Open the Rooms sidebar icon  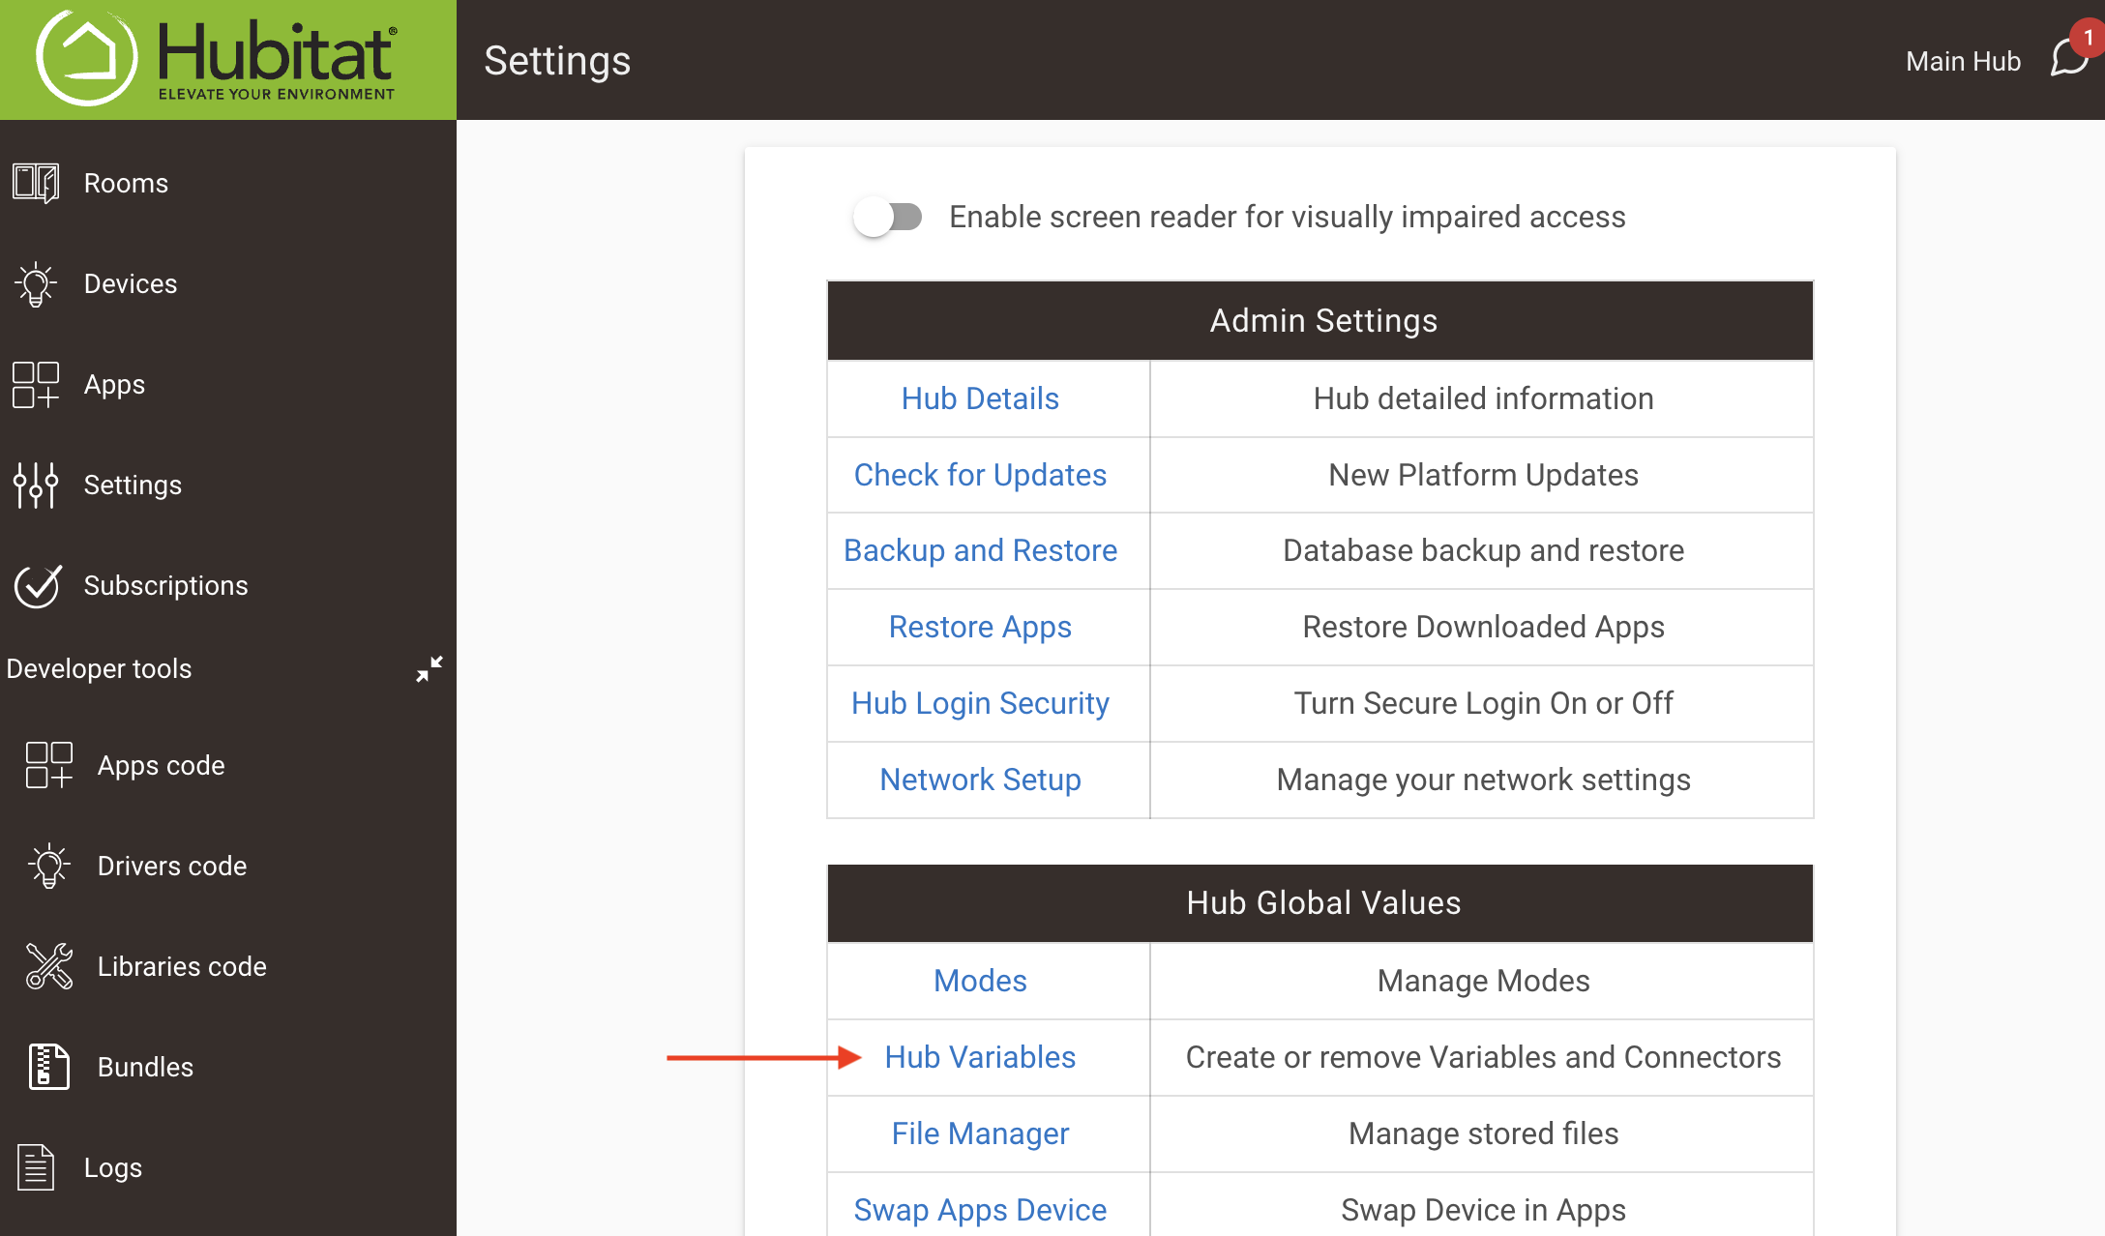[x=36, y=183]
